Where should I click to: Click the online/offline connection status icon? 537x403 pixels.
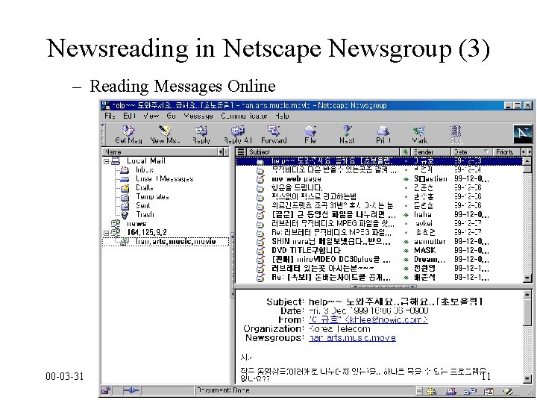(x=131, y=390)
